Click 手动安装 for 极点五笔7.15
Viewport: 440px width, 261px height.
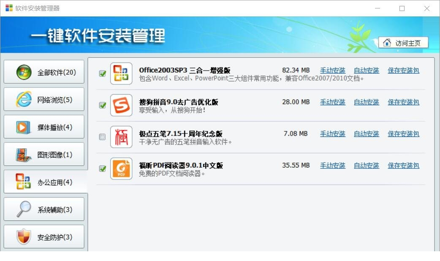pyautogui.click(x=332, y=134)
